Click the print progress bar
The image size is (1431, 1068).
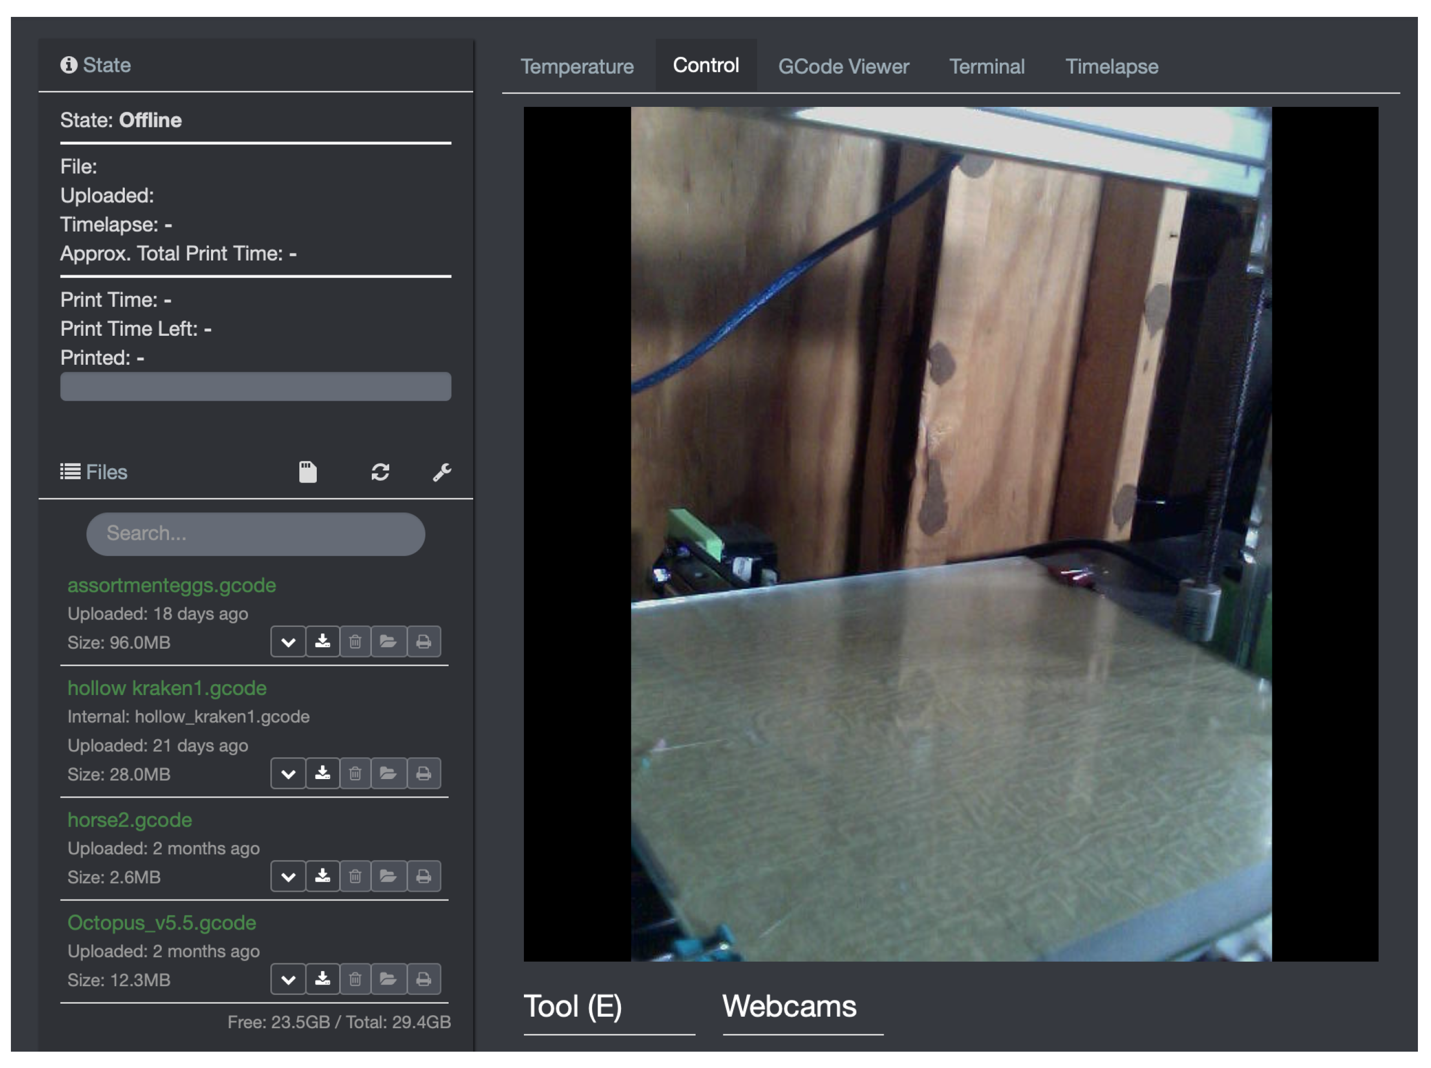(x=255, y=386)
